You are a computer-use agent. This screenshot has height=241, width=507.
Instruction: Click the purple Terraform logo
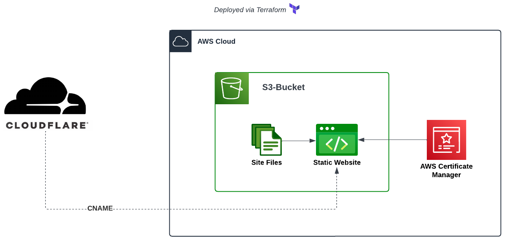coord(294,9)
